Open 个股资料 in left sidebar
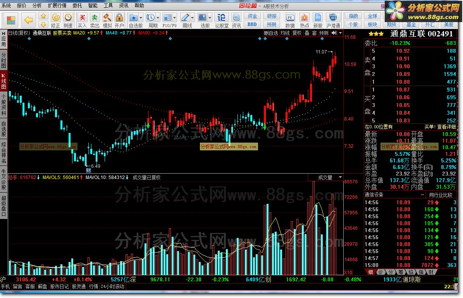Image resolution: width=463 pixels, height=298 pixels. (x=3, y=105)
